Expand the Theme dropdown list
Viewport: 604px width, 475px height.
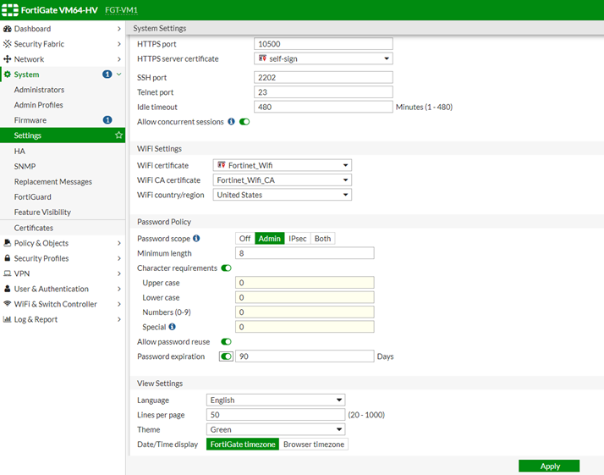[275, 429]
